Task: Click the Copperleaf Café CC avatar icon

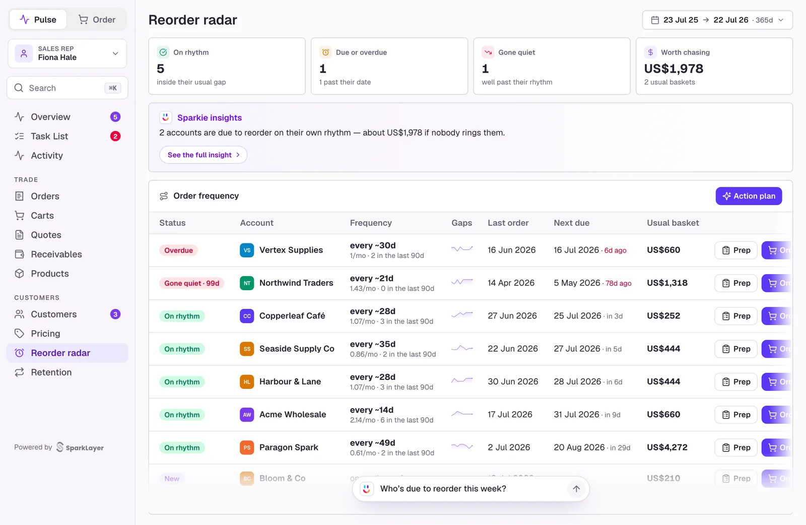Action: tap(247, 316)
